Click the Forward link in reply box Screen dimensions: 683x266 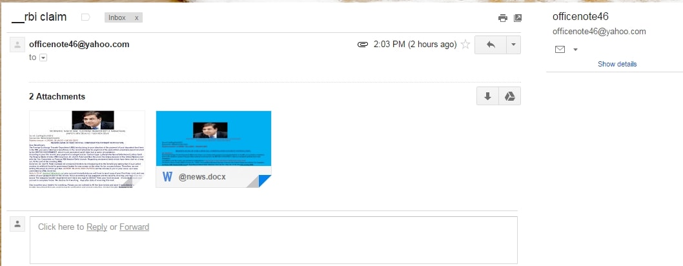click(x=134, y=227)
